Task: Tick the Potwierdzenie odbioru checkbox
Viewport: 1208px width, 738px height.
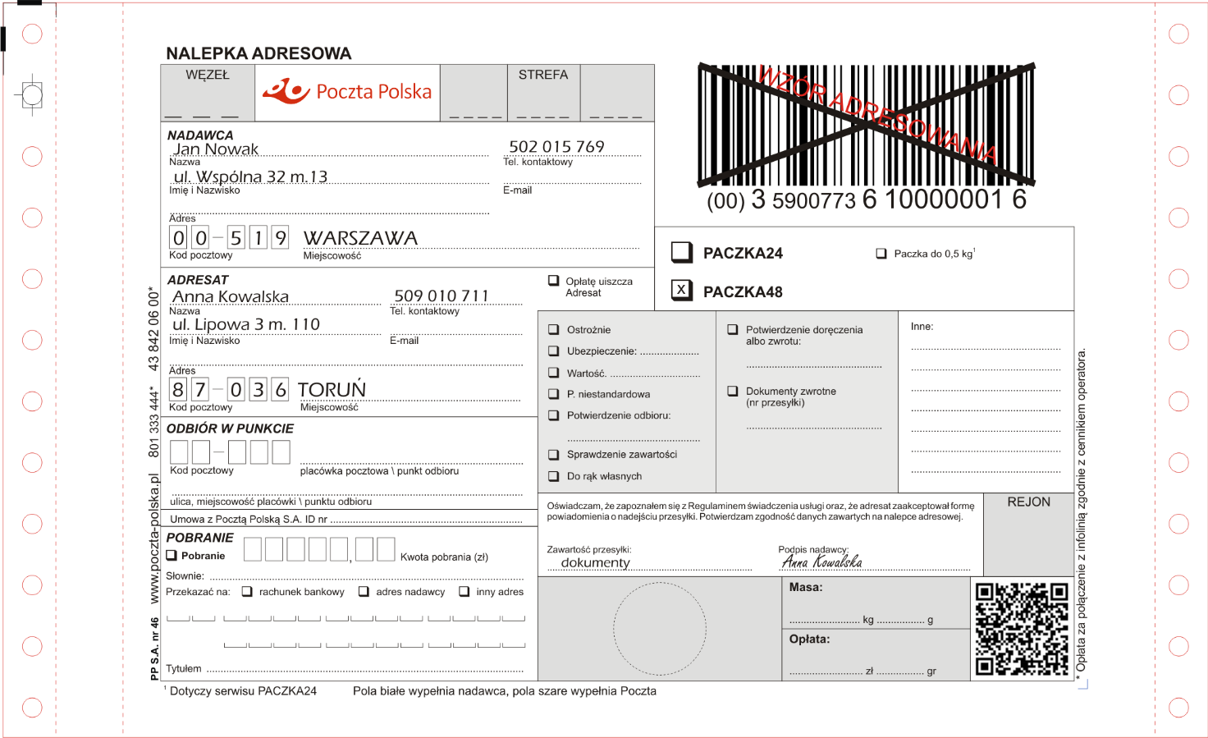Action: (x=554, y=415)
